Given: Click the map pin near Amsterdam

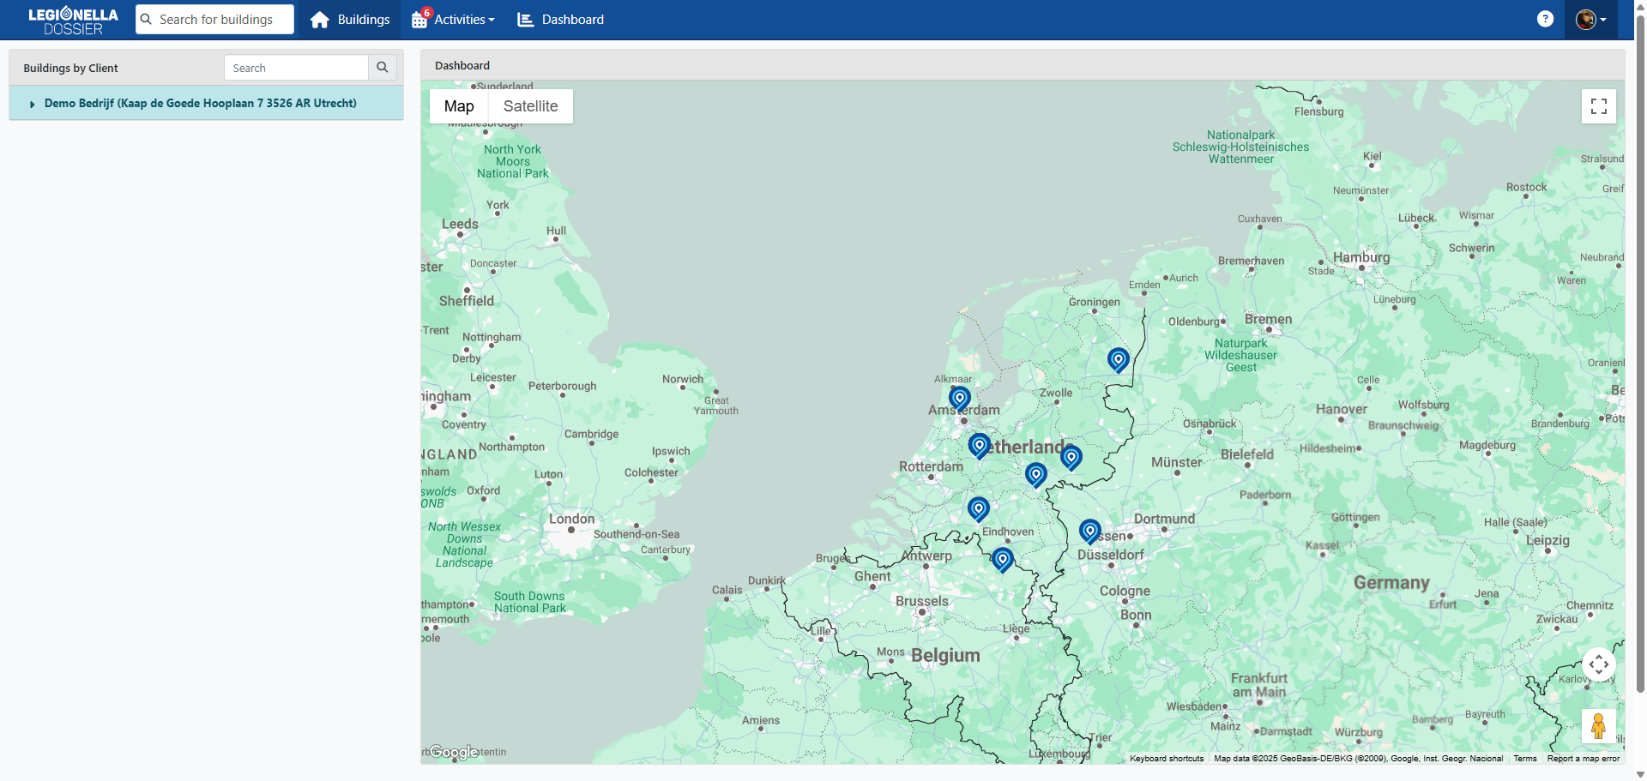Looking at the screenshot, I should (x=959, y=398).
